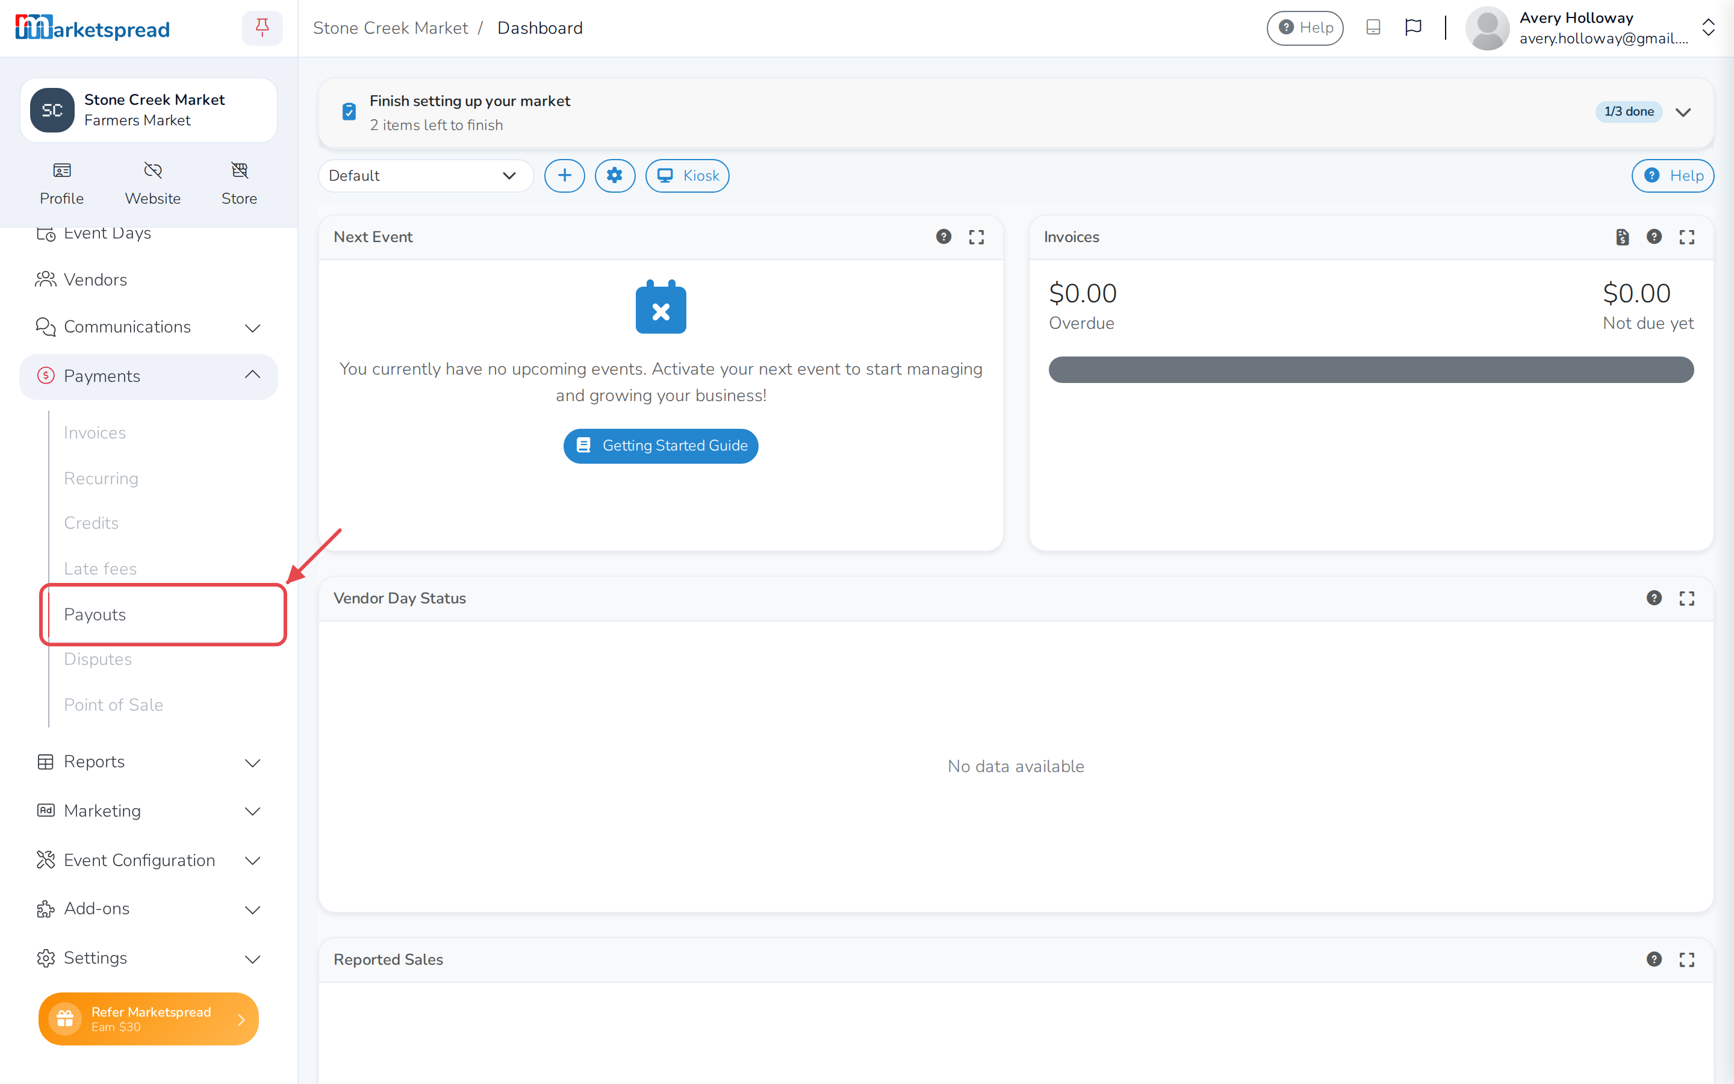Screen dimensions: 1734x1084
Task: Click the Marketspread logo
Action: (93, 28)
